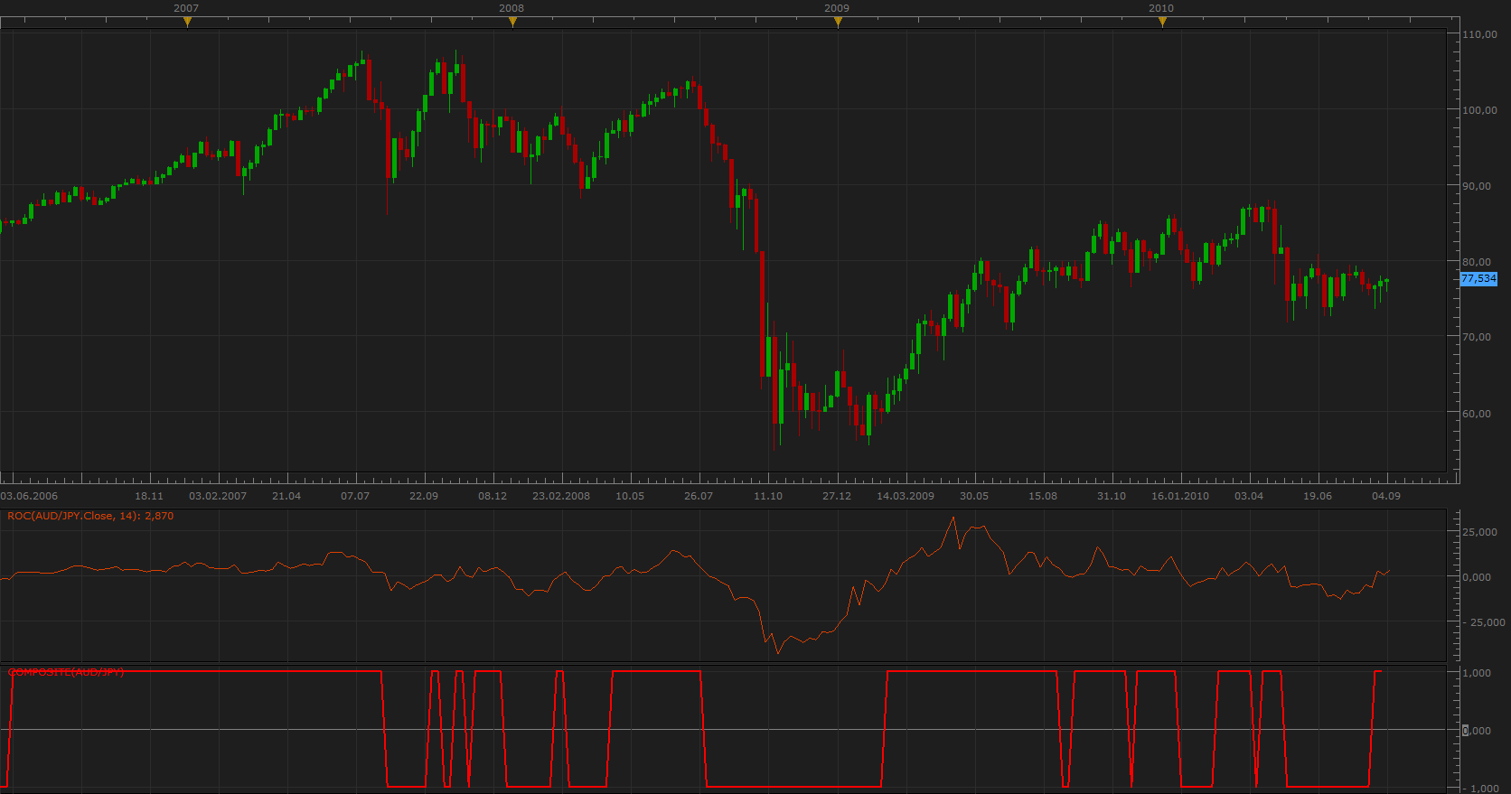This screenshot has height=794, width=1511.
Task: Click the 80,00 price axis label
Action: [x=1477, y=262]
